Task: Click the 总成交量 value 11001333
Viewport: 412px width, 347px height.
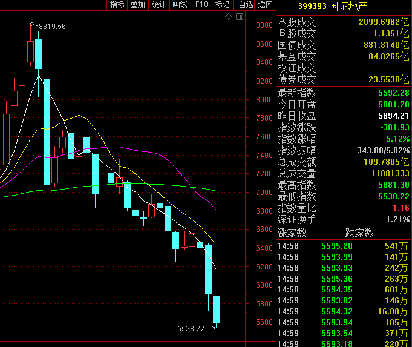Action: tap(390, 174)
